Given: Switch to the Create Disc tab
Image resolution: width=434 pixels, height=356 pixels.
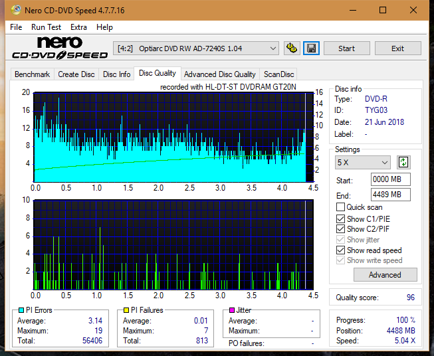Looking at the screenshot, I should coord(76,74).
